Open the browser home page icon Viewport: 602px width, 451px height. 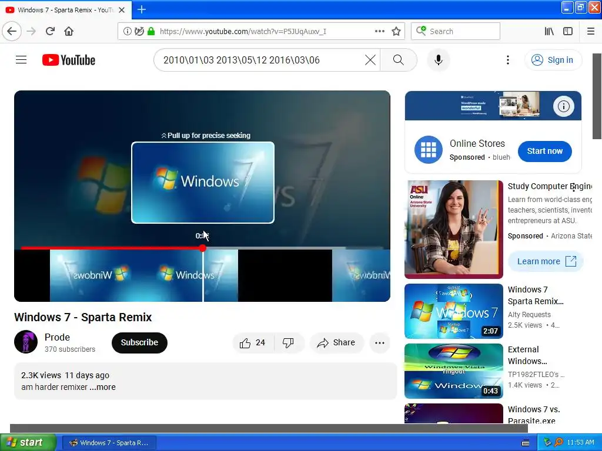(x=69, y=31)
